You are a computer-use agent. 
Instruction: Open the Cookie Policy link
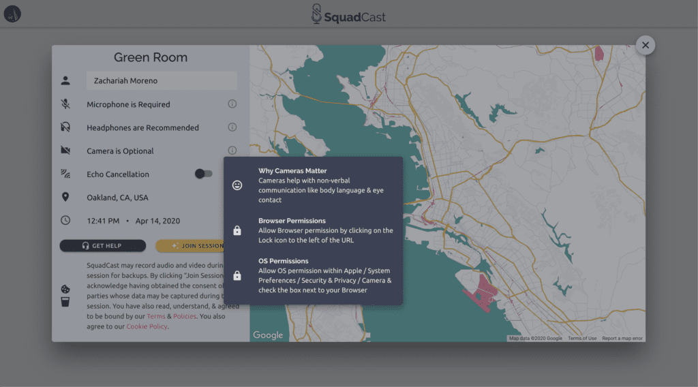pos(147,326)
